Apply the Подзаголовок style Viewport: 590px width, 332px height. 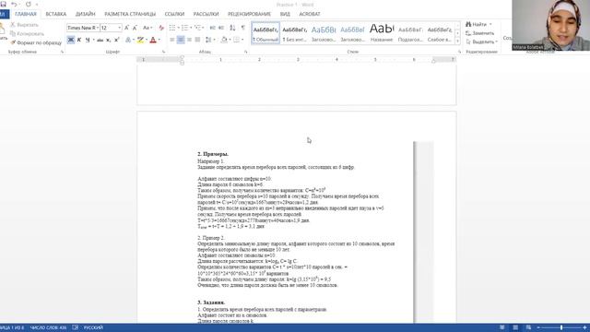pos(410,33)
